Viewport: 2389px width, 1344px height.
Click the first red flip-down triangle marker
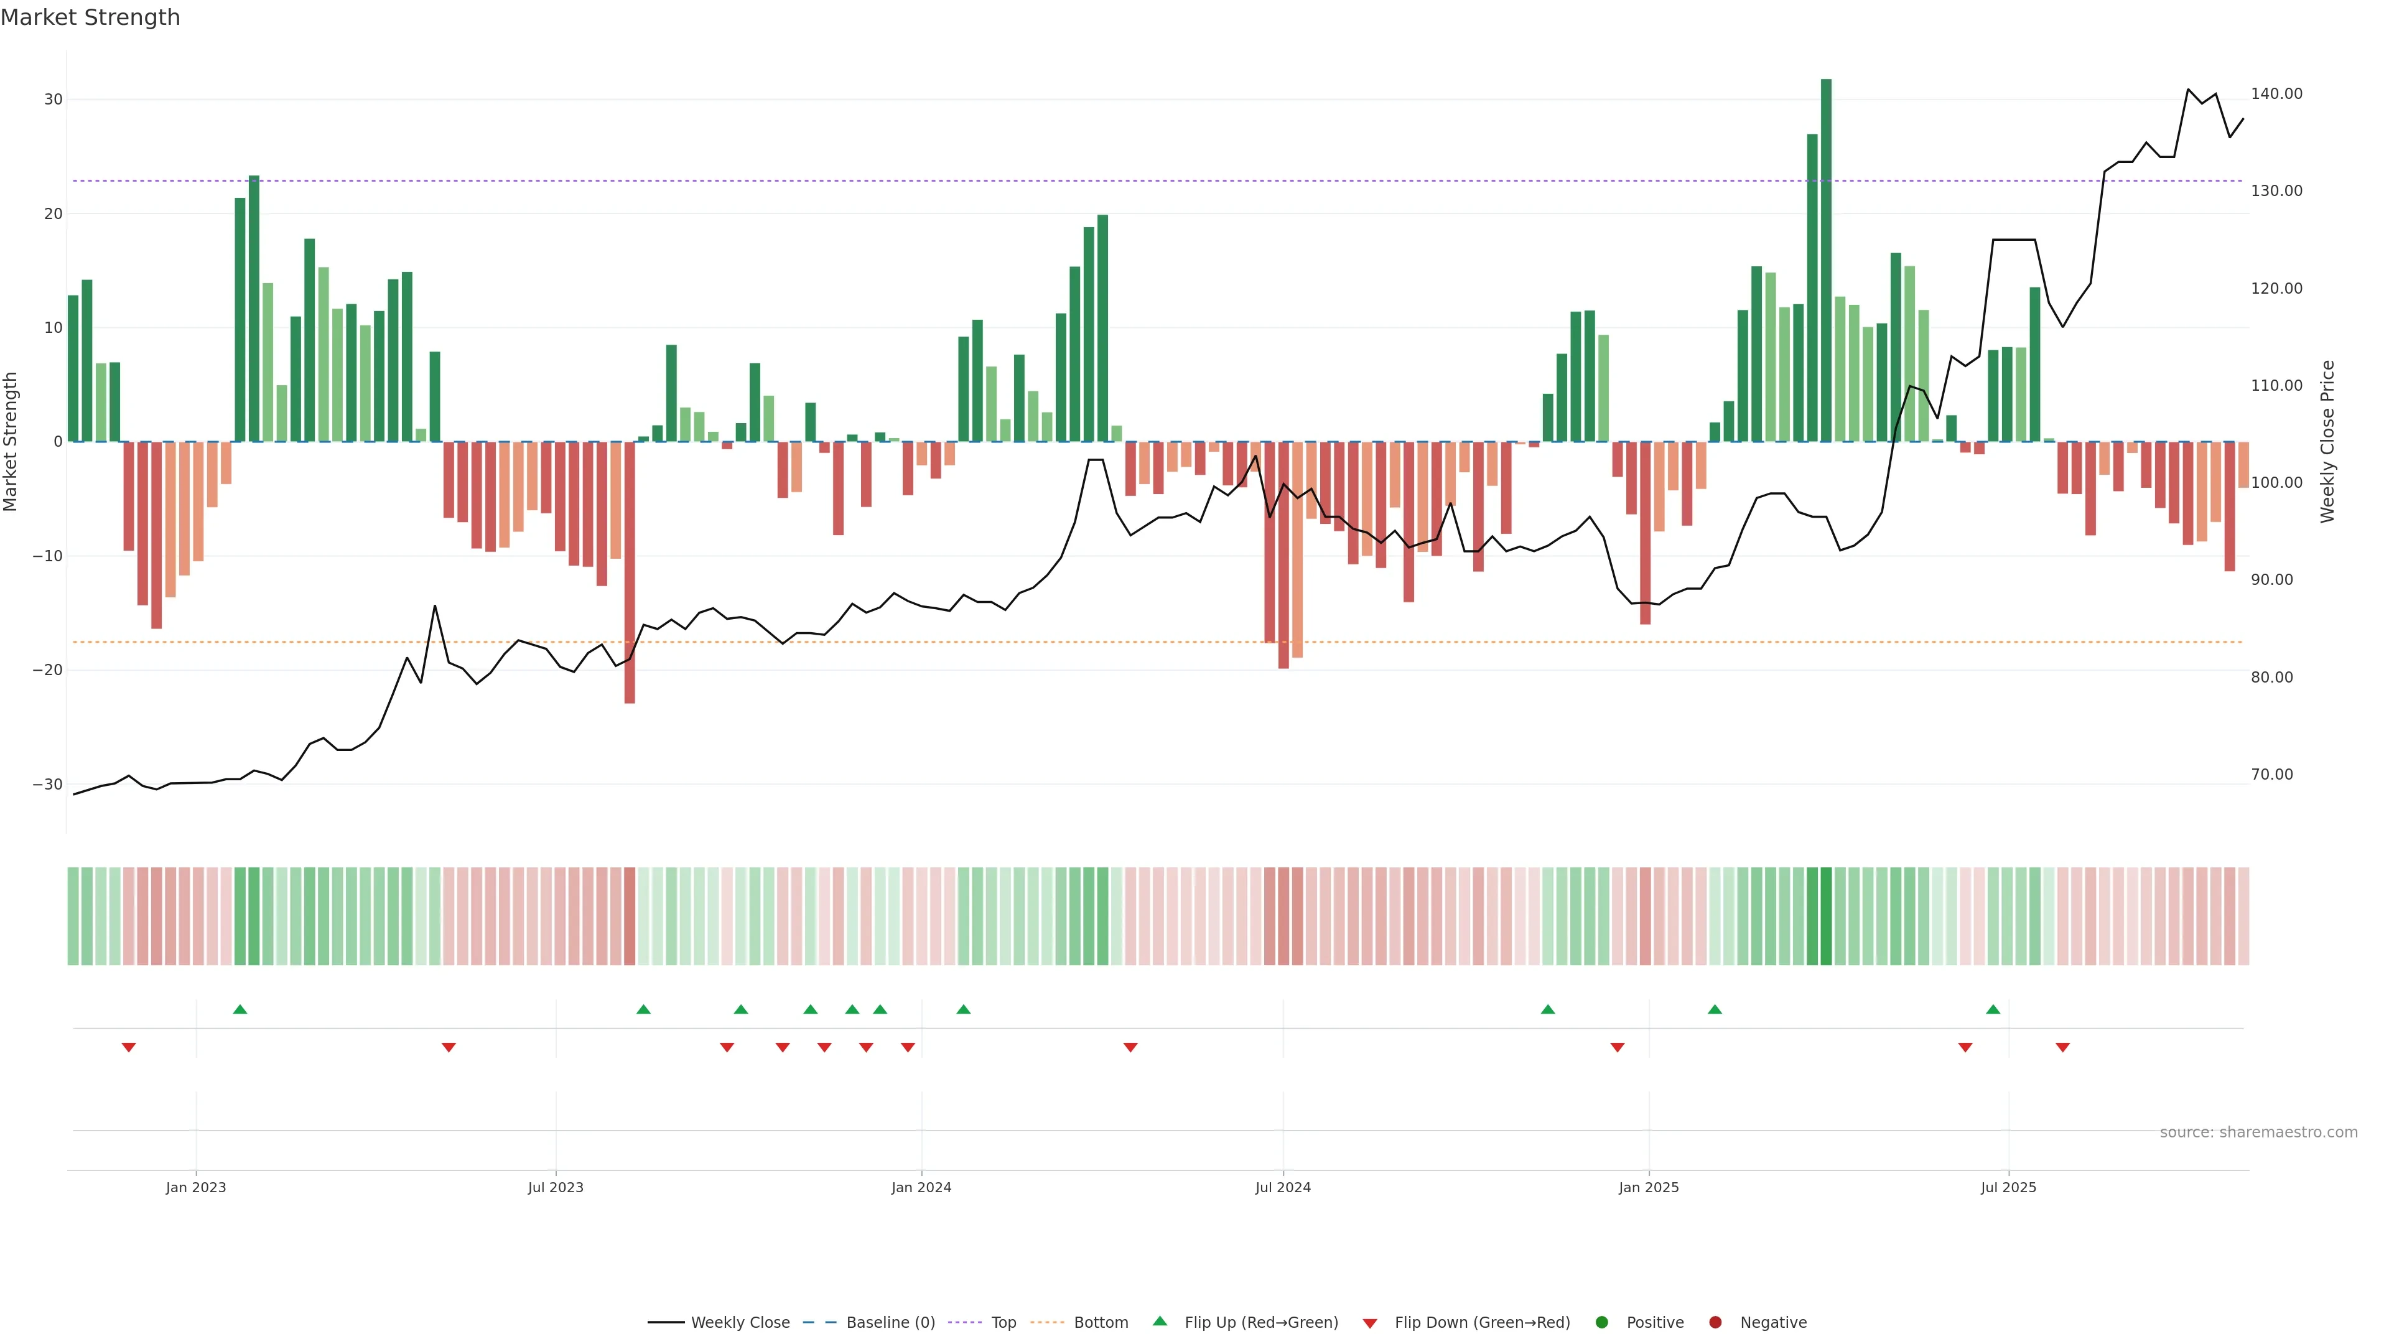click(x=129, y=1047)
